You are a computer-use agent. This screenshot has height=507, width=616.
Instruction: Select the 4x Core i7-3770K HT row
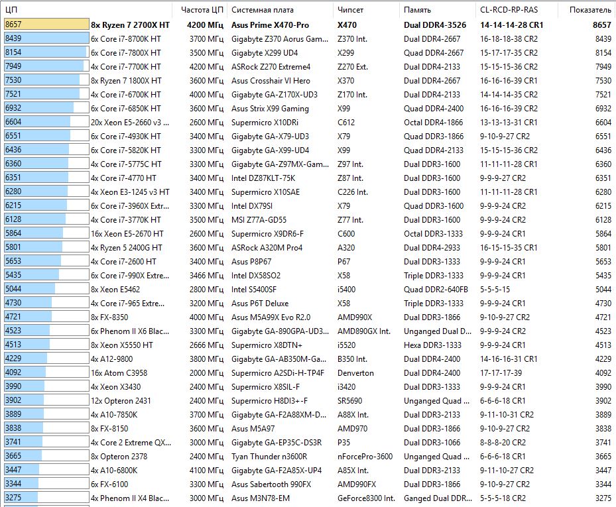pyautogui.click(x=308, y=220)
